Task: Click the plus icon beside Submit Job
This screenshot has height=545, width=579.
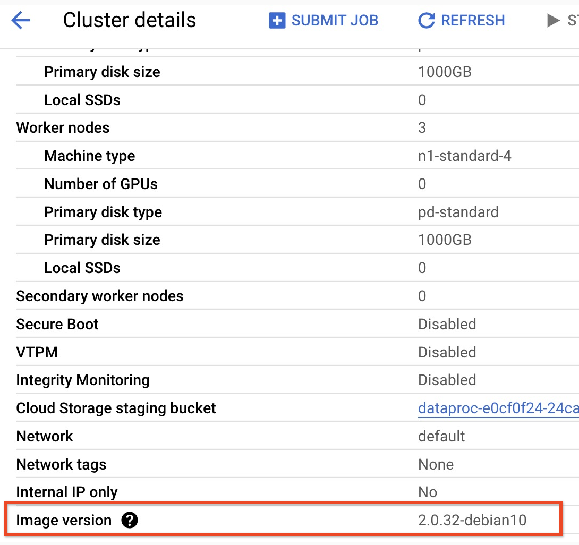Action: tap(277, 21)
